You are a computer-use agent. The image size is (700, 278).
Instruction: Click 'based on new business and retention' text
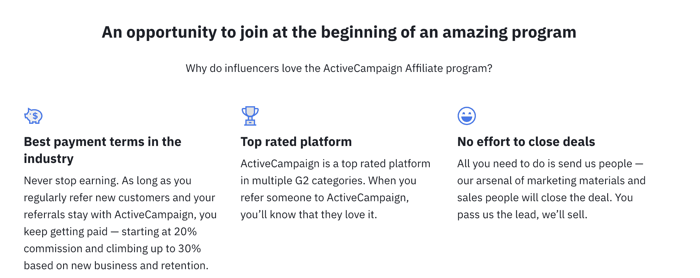[116, 266]
